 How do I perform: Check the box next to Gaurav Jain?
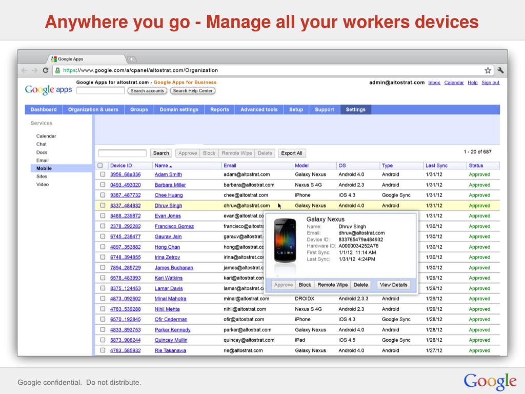click(103, 237)
